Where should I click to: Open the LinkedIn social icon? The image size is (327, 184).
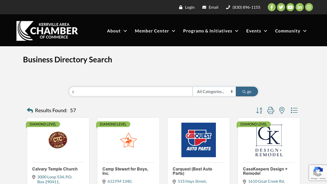(300, 7)
